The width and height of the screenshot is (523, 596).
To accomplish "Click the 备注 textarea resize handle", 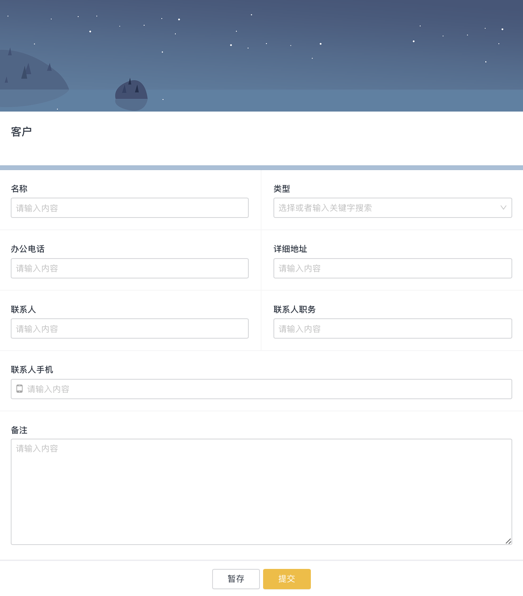I will point(508,541).
